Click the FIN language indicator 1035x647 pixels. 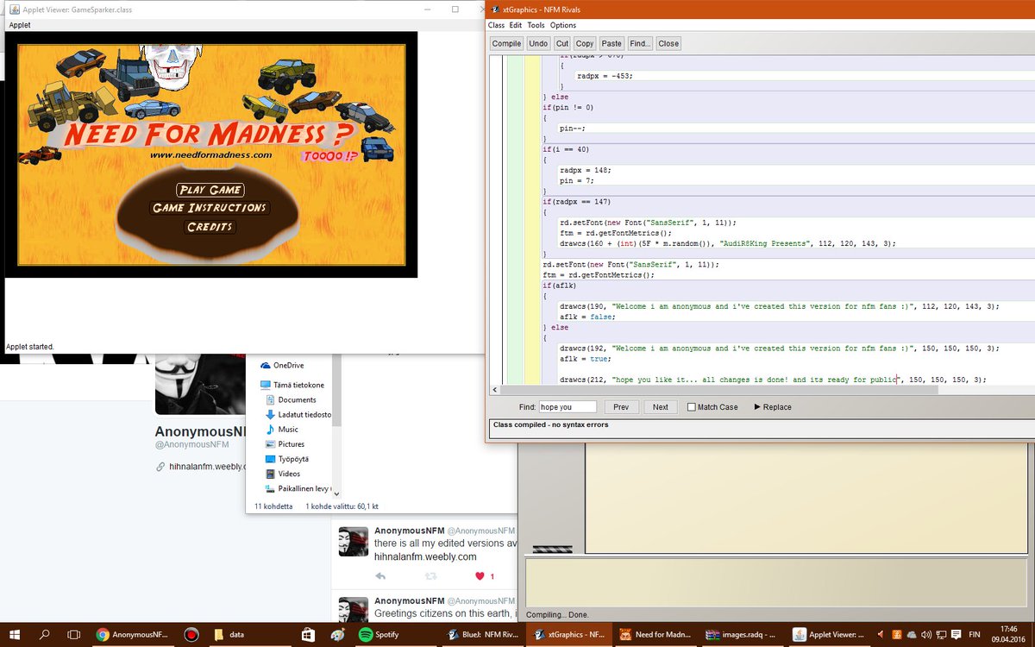coord(976,635)
